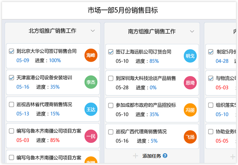
Task: Check the 巡视吉林省代理商销售情况 task checkbox
Action: (12, 105)
